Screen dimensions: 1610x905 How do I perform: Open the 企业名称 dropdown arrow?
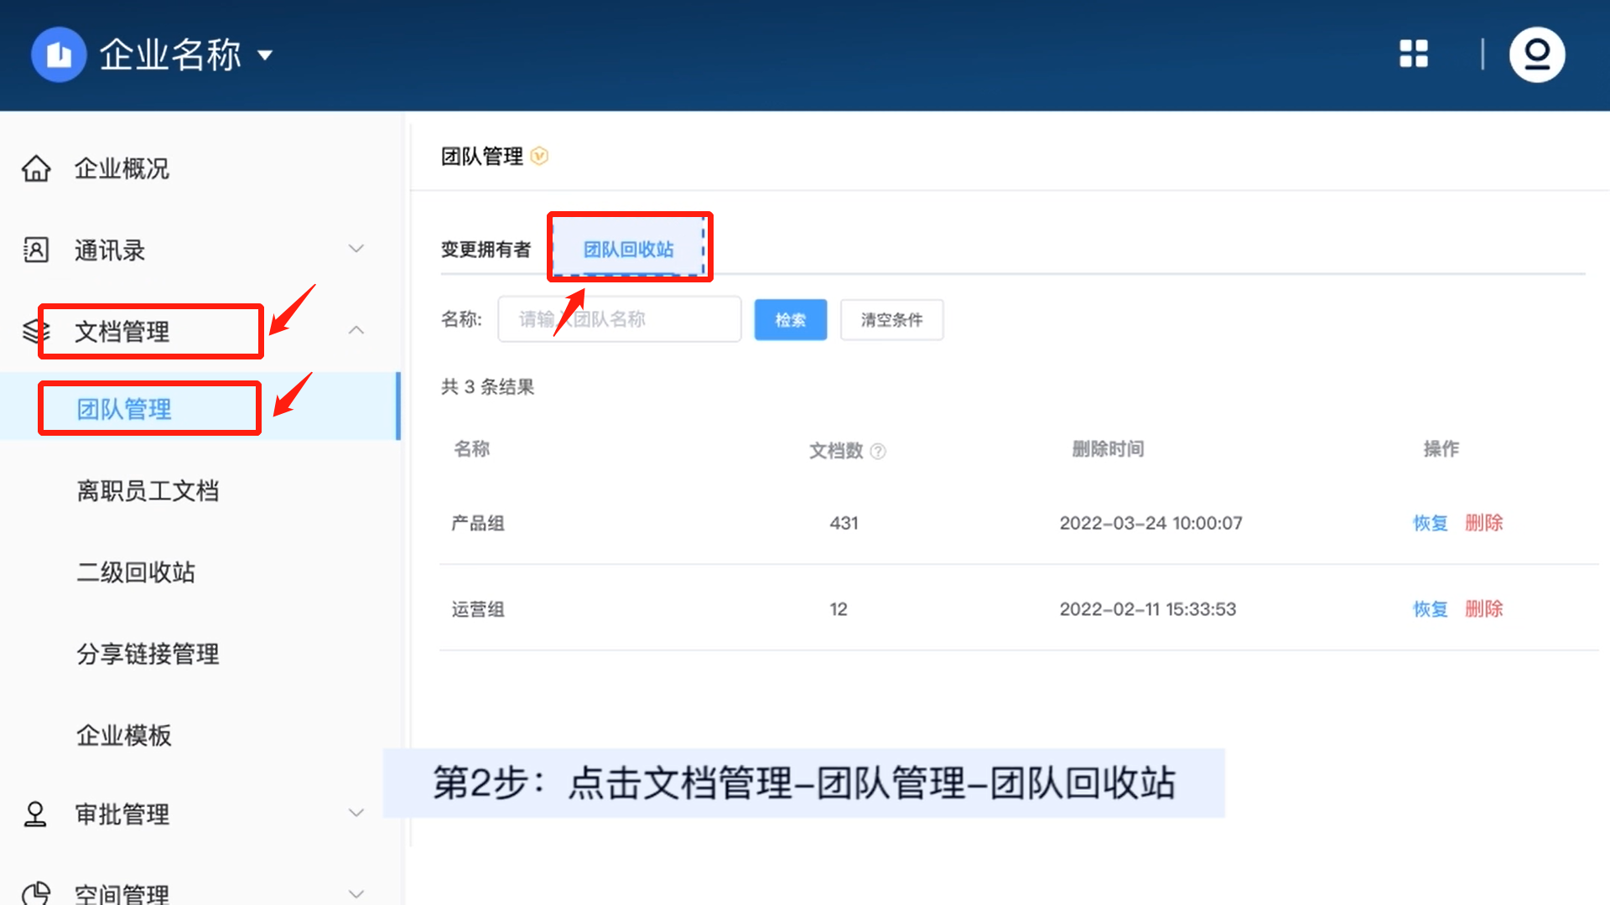point(265,55)
